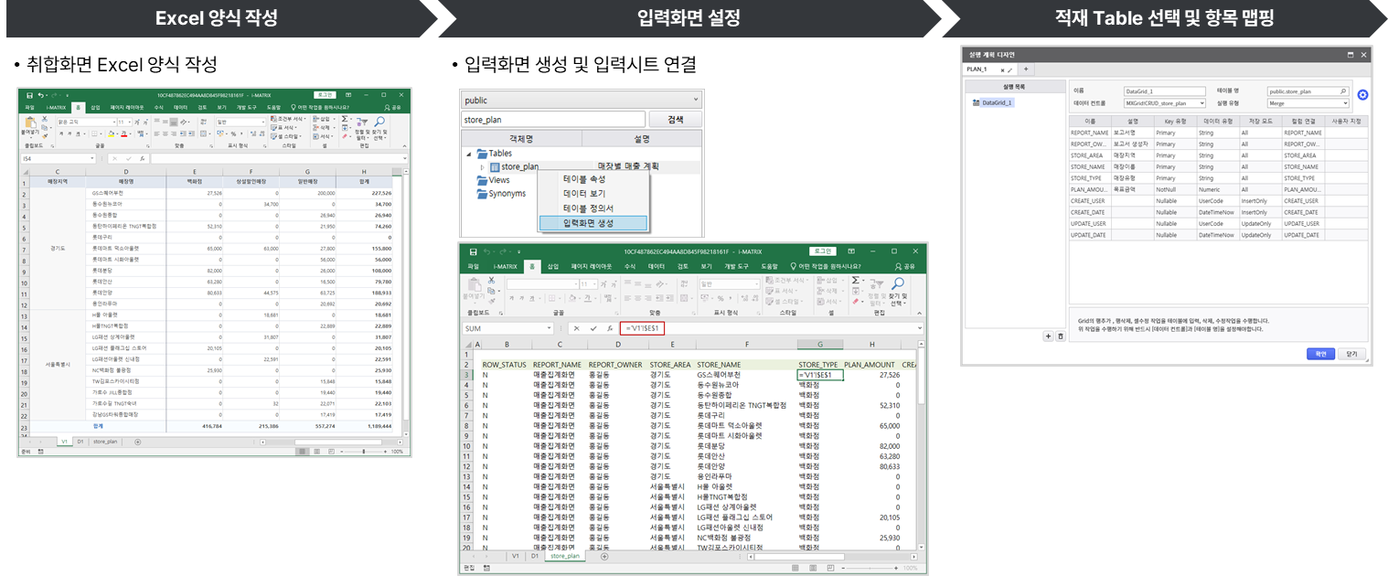
Task: Click the 사용자 지정 column header
Action: coord(1346,121)
